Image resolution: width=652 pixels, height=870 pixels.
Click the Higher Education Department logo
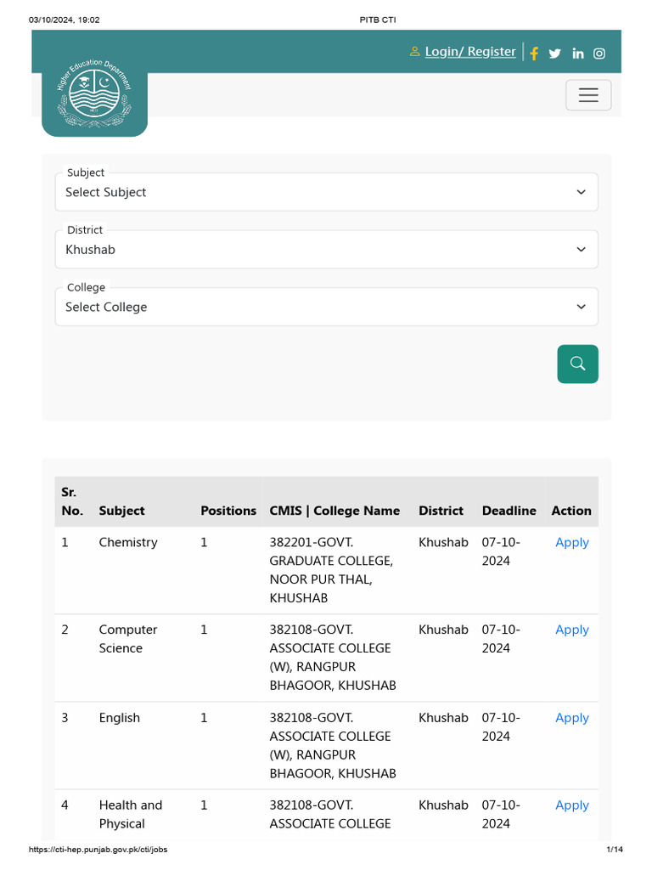tap(94, 99)
